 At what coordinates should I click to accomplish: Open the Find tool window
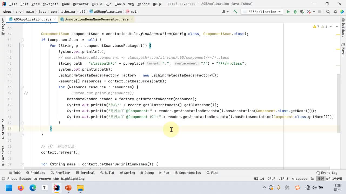click(x=212, y=173)
